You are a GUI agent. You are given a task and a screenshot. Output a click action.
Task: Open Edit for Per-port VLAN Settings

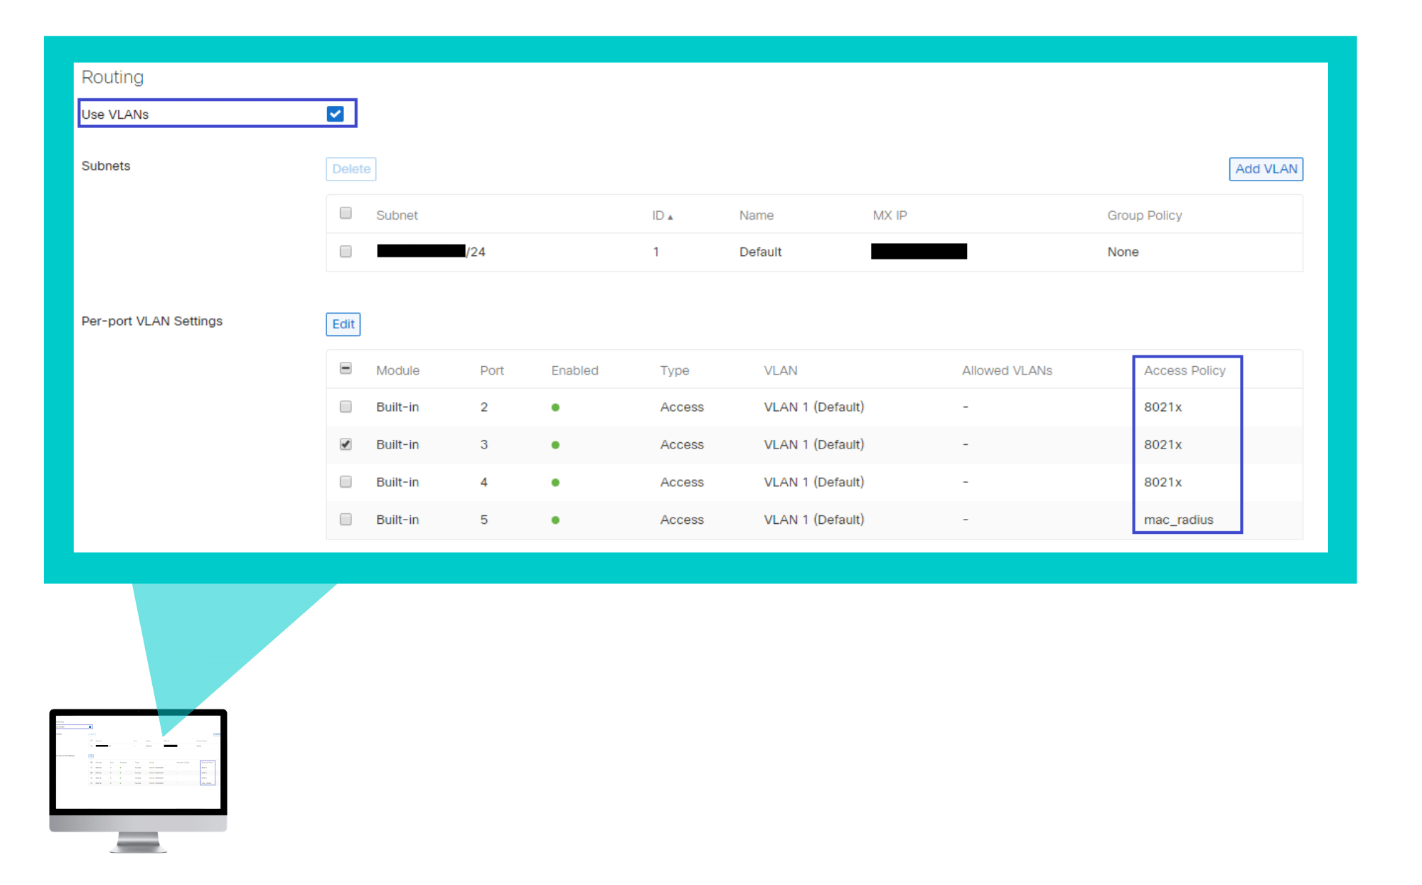click(x=343, y=324)
